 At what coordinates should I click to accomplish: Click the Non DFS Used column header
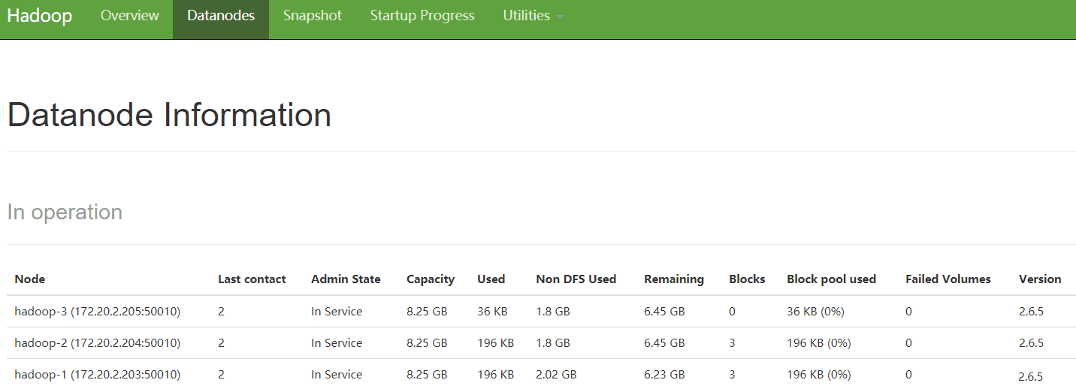pos(576,279)
